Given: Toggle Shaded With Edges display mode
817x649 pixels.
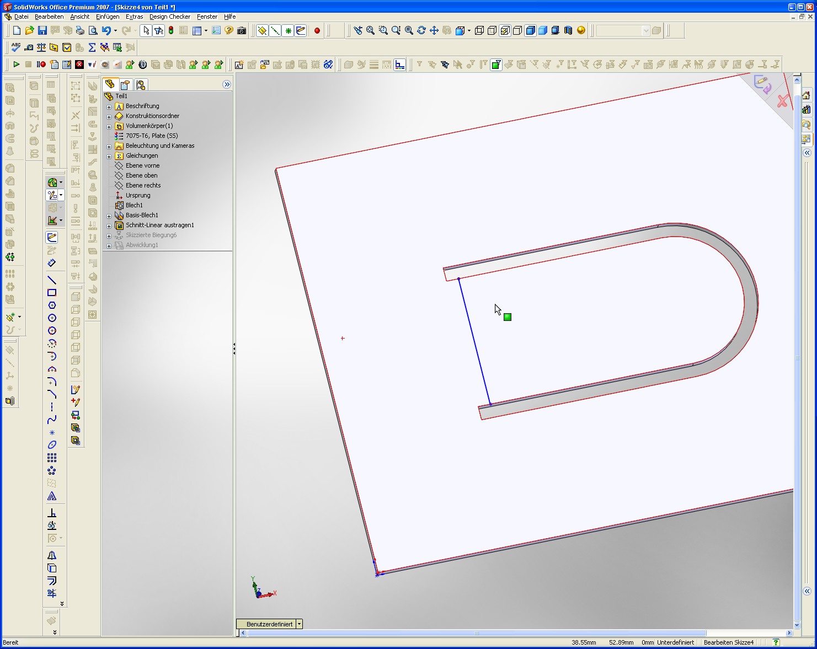Looking at the screenshot, I should [x=530, y=31].
